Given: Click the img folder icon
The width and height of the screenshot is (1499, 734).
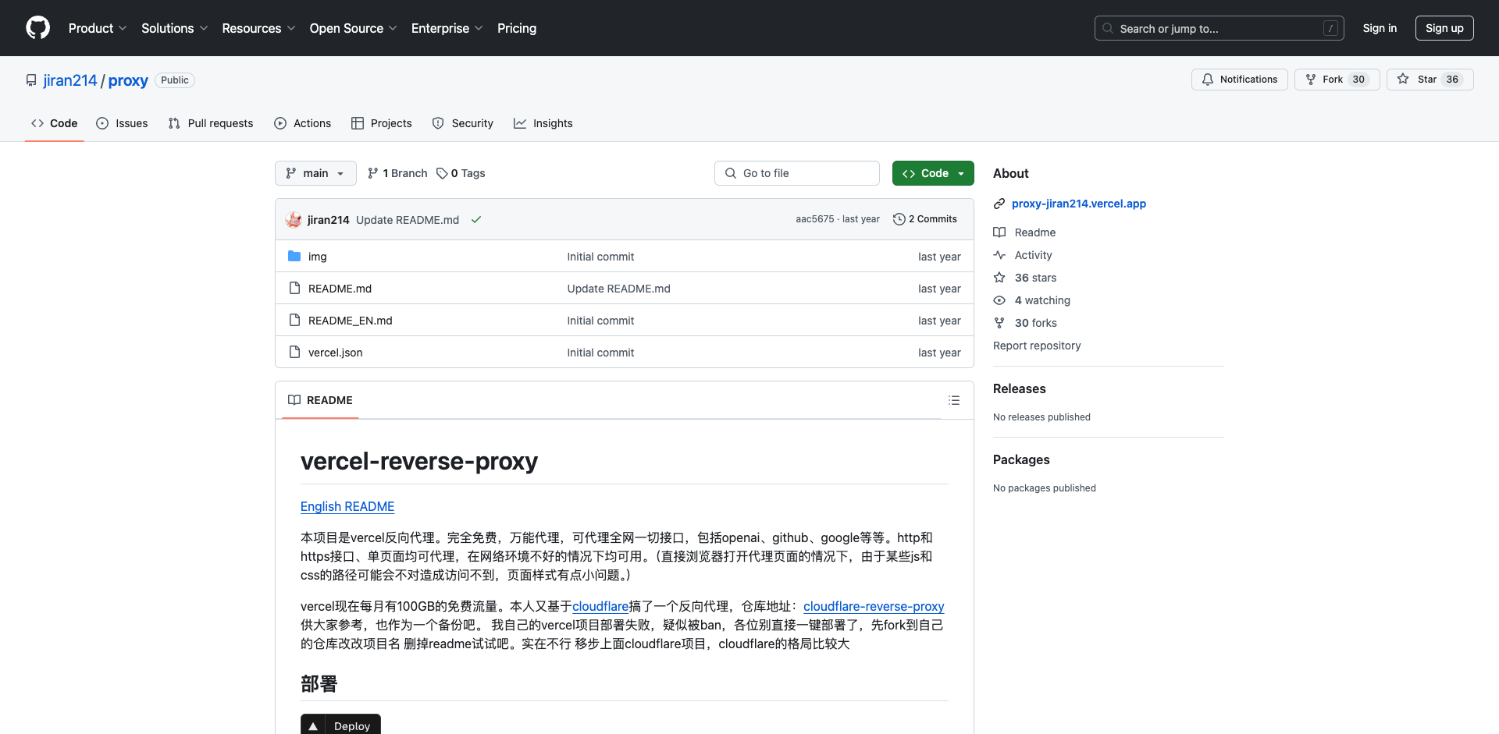Looking at the screenshot, I should pos(294,256).
